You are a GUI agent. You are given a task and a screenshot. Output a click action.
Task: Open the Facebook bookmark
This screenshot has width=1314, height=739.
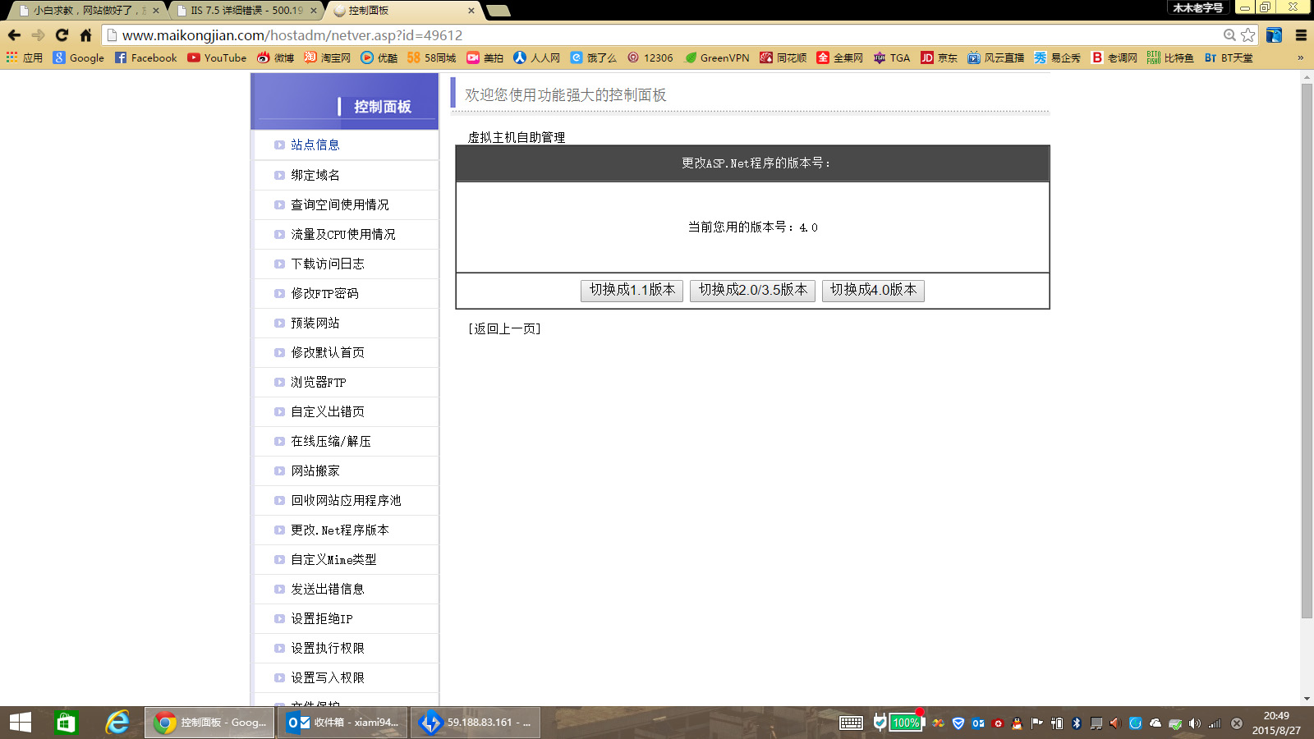coord(145,57)
